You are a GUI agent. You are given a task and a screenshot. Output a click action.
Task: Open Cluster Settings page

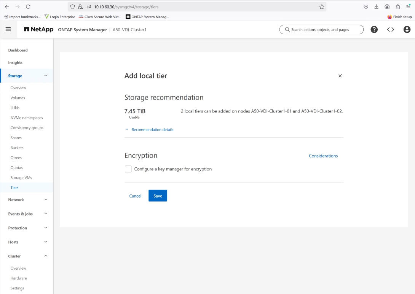pos(17,288)
